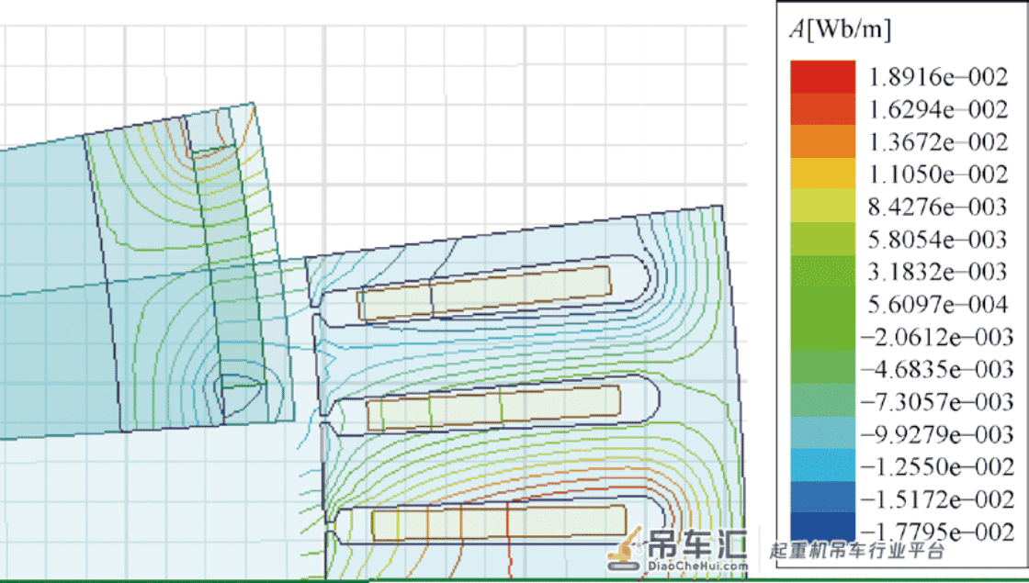Click the teal -9.9279e-003 legend swatch
The image size is (1029, 583).
pyautogui.click(x=823, y=432)
